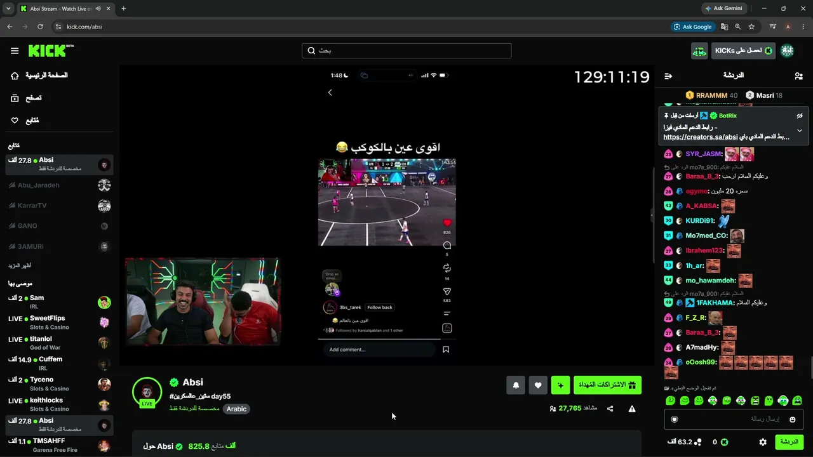Open the drops crate icon in the header
Screen dimensions: 813x457
[x=699, y=51]
